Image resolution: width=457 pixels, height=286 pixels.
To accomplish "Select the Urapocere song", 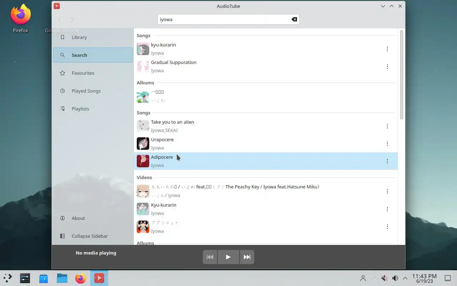I will (266, 144).
